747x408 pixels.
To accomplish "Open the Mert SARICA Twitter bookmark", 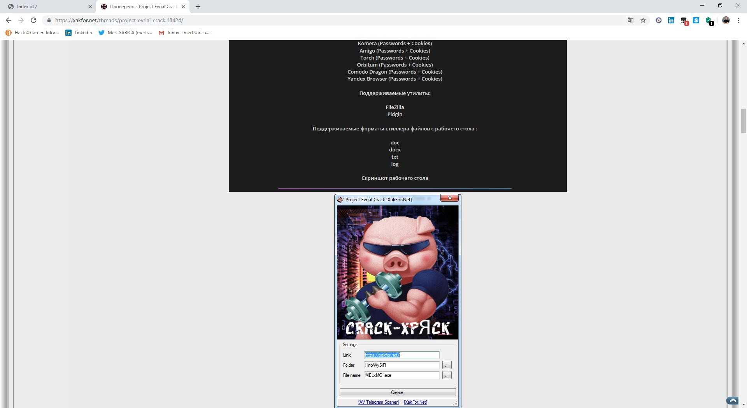I will click(x=125, y=33).
